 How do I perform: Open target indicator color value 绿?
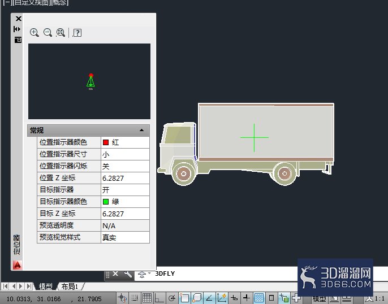[x=125, y=202]
